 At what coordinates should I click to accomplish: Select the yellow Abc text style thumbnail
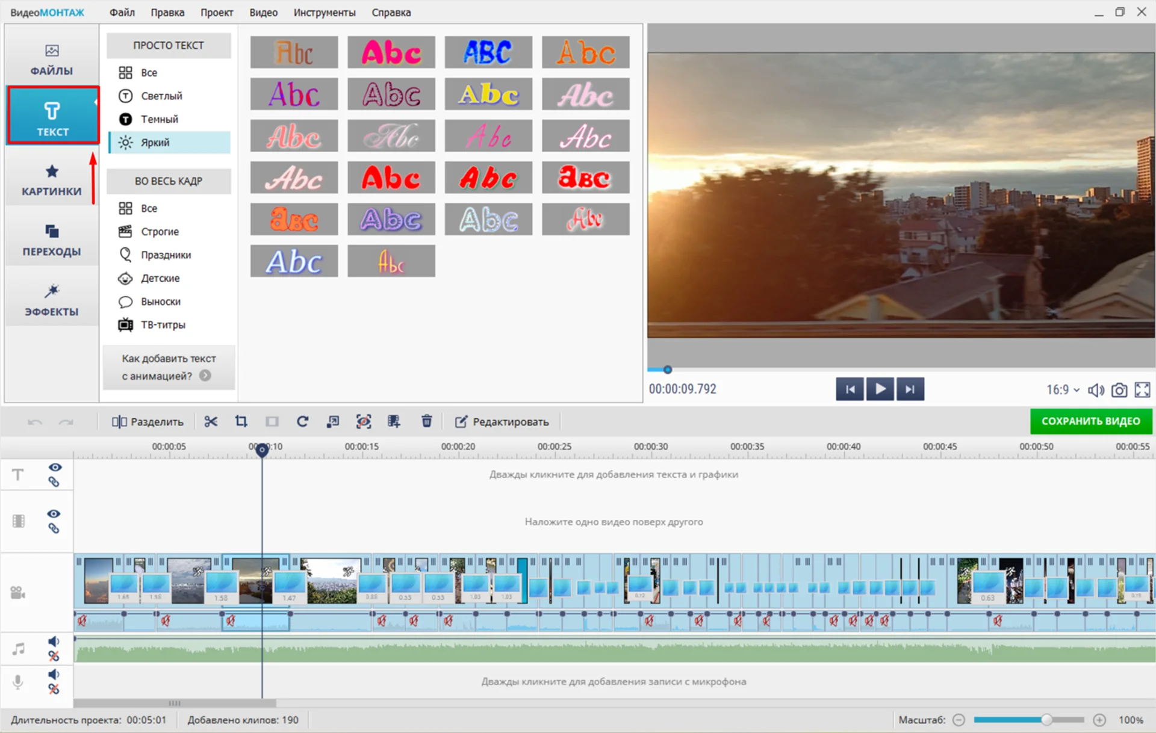(488, 94)
